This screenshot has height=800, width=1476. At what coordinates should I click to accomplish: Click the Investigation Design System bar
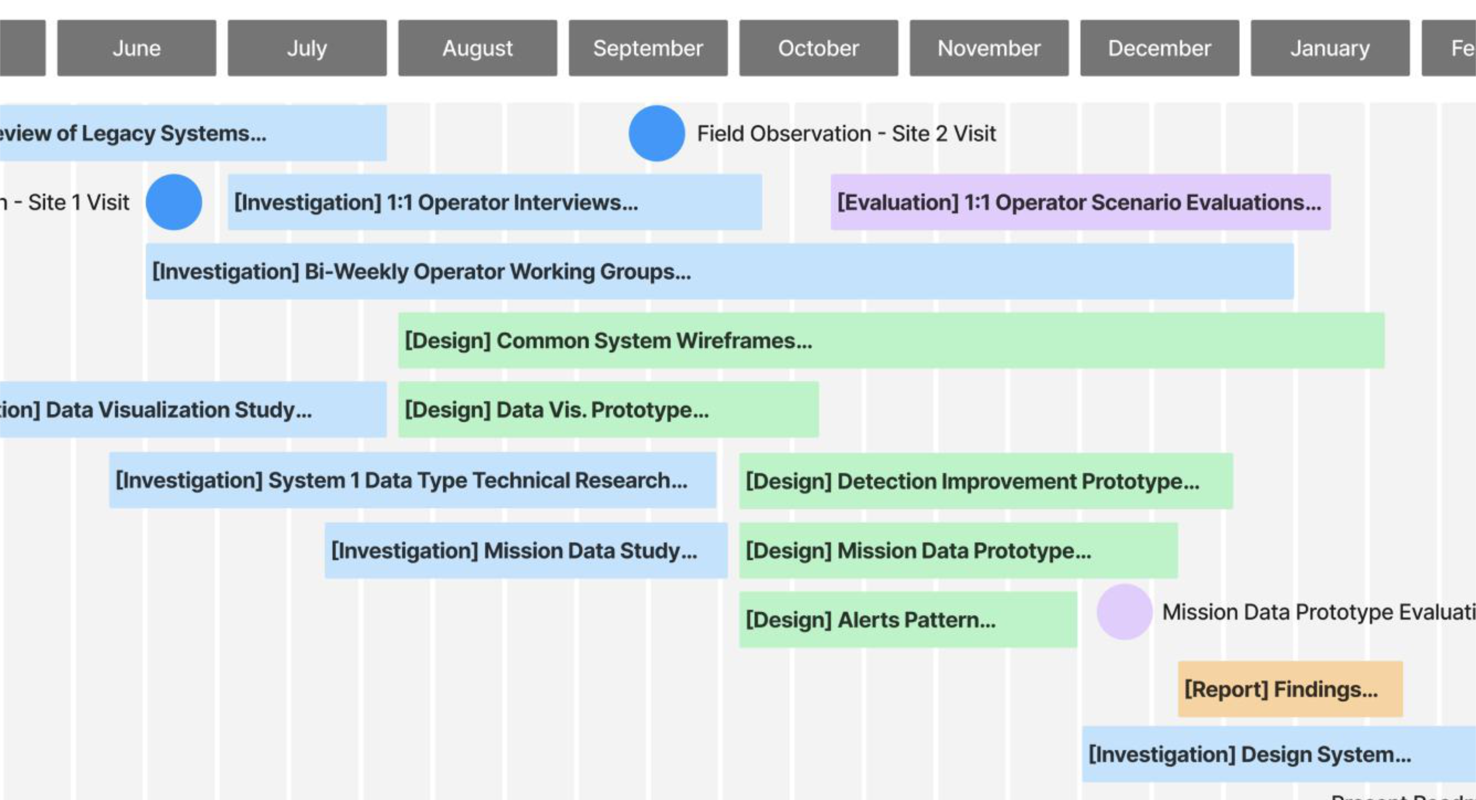point(1278,754)
